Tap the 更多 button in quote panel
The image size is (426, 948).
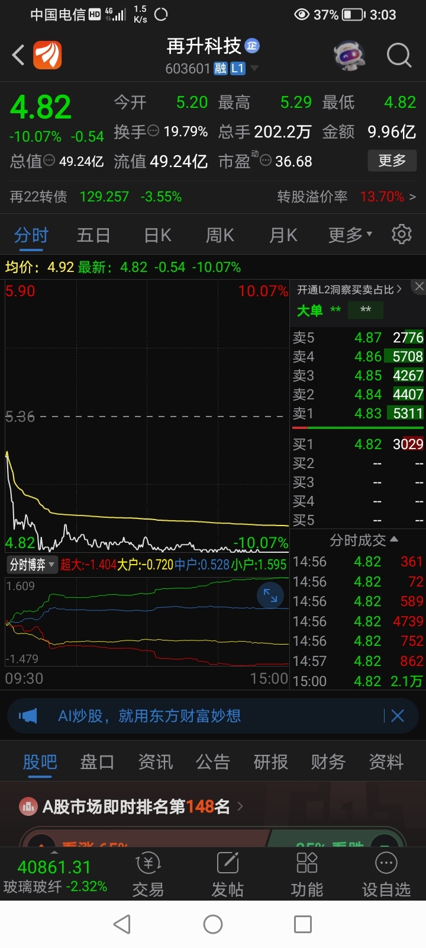392,161
